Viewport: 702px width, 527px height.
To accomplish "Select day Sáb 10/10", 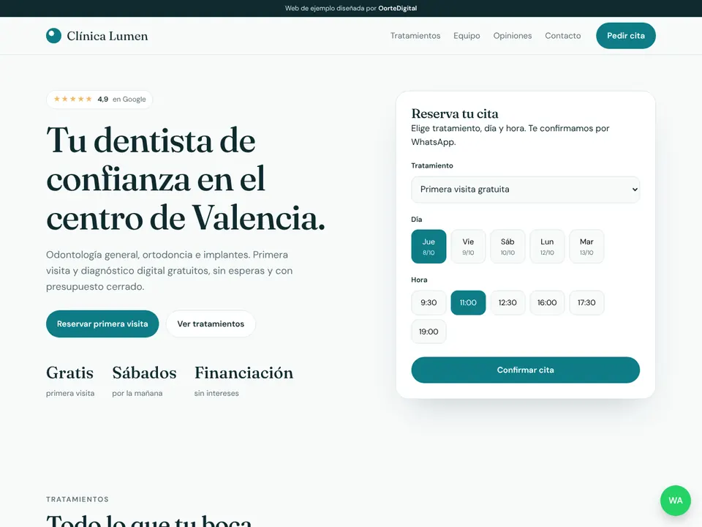I will point(507,247).
